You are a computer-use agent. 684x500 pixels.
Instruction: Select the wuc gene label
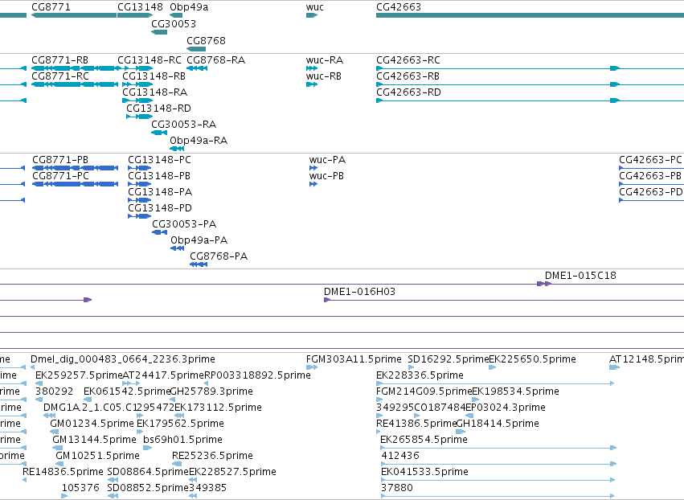point(315,7)
